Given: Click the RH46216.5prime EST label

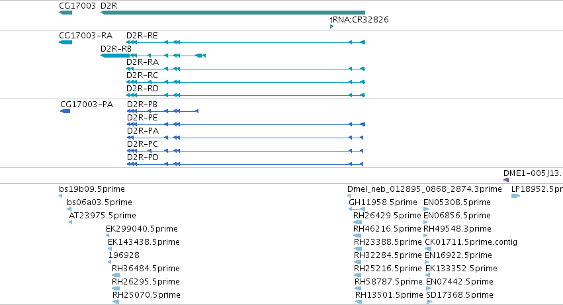Looking at the screenshot, I should (387, 229).
